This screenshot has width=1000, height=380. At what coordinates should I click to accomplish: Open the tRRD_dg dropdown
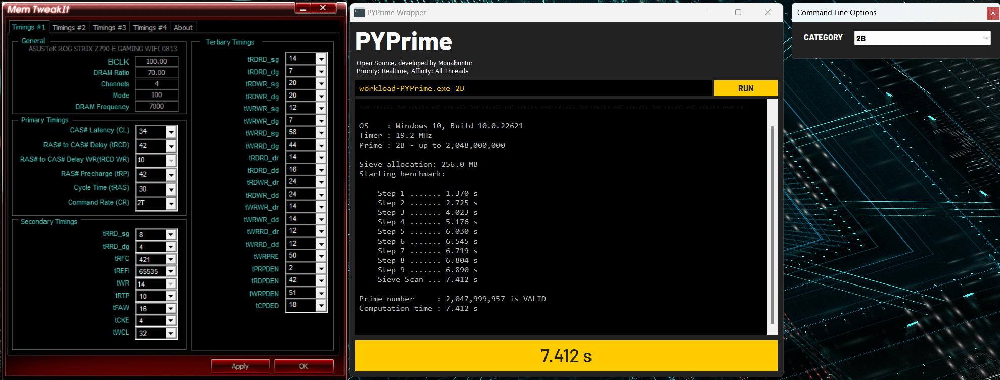coord(171,247)
